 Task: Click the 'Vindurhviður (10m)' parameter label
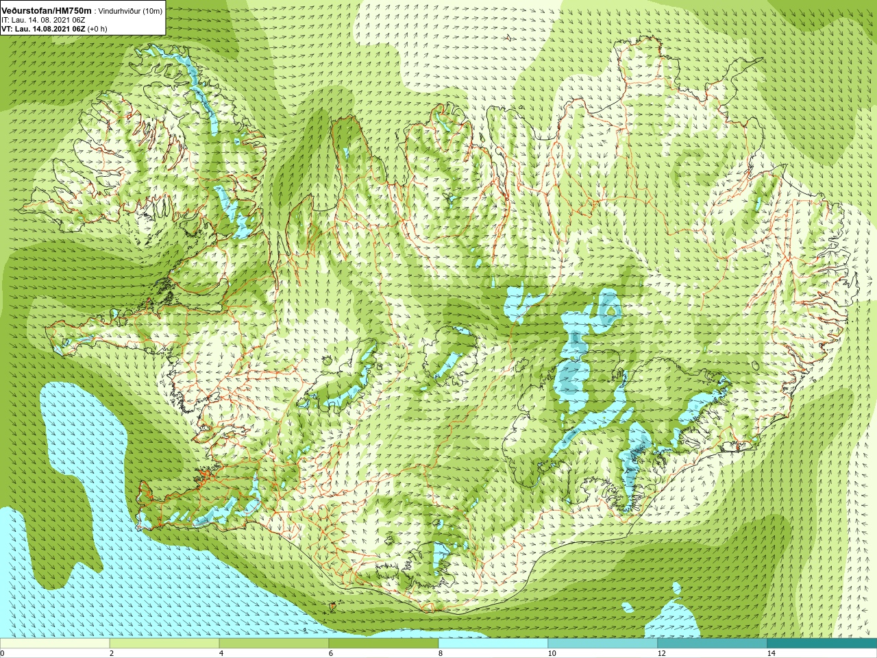(130, 11)
